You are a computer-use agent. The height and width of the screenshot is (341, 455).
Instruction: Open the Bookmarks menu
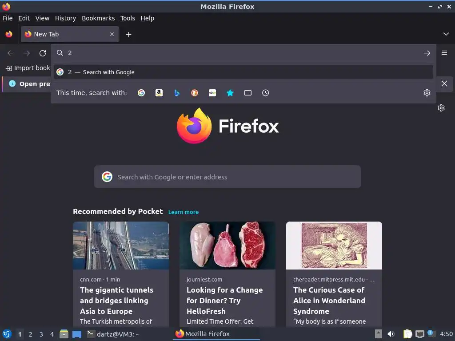coord(98,18)
